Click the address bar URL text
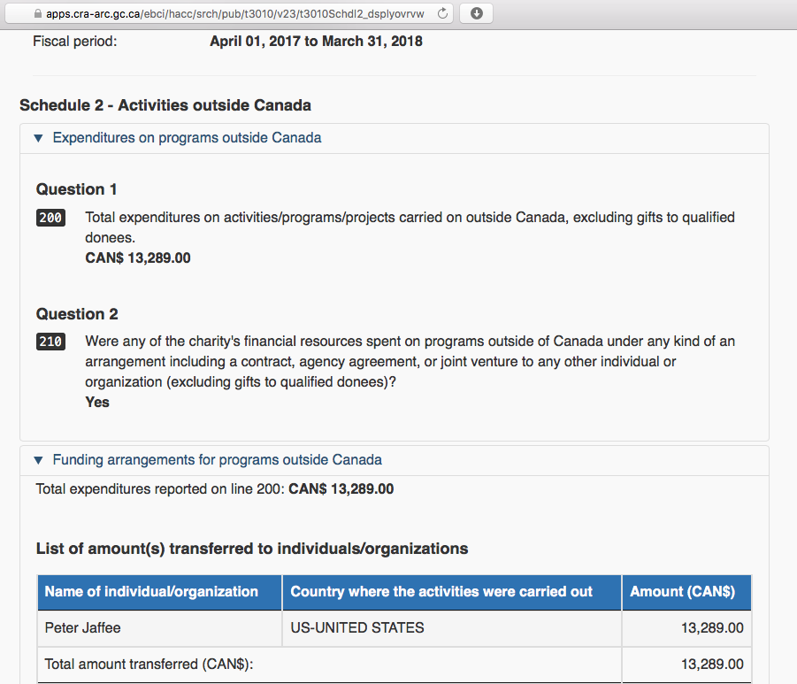Screen dimensions: 797x684 pos(234,13)
